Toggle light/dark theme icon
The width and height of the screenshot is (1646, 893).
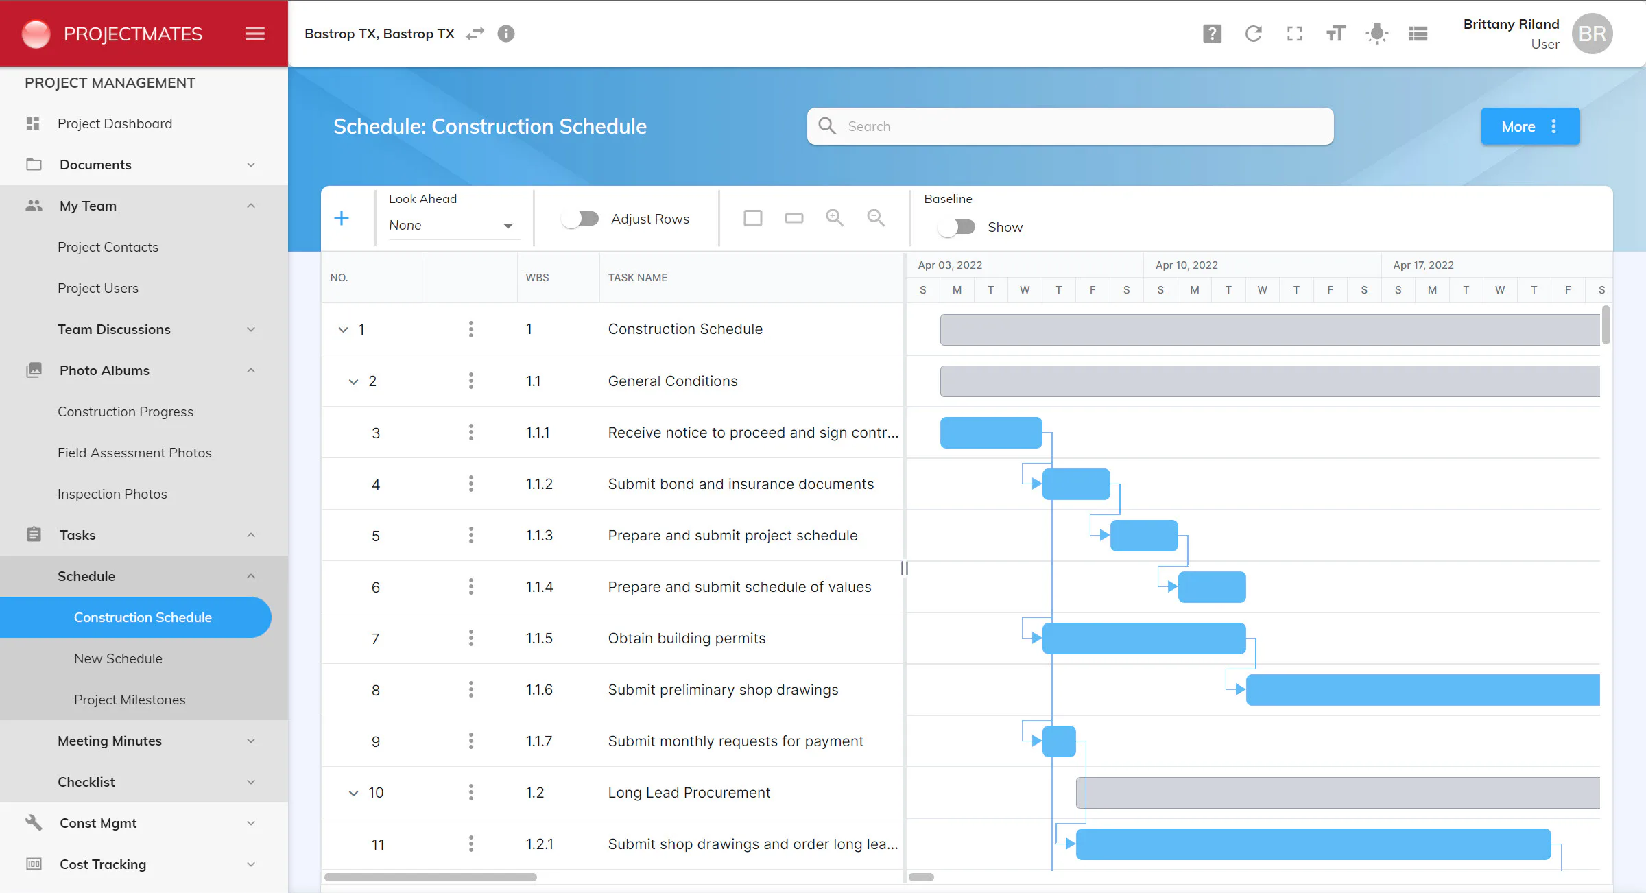coord(1376,34)
